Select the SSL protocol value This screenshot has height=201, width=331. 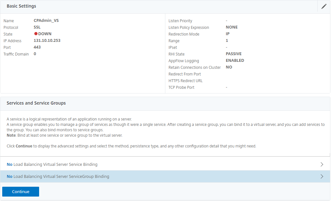[37, 27]
